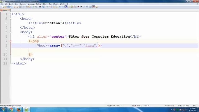Toggle Show All Characters icon
199x112 pixels.
63,7
